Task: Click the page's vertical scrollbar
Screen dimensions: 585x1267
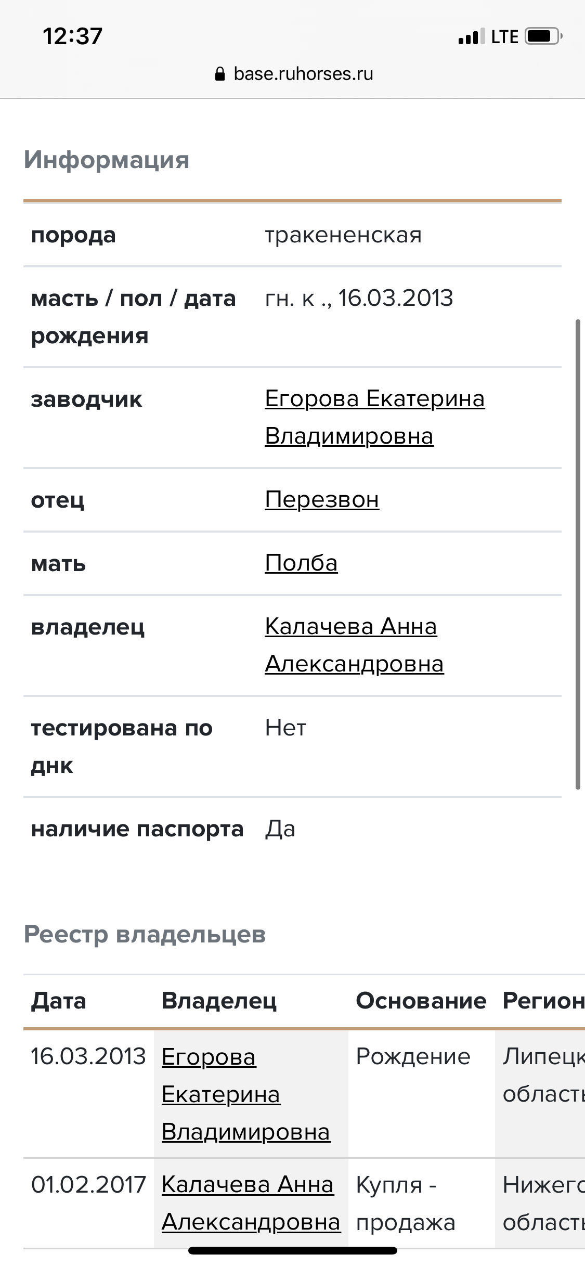Action: (x=578, y=554)
